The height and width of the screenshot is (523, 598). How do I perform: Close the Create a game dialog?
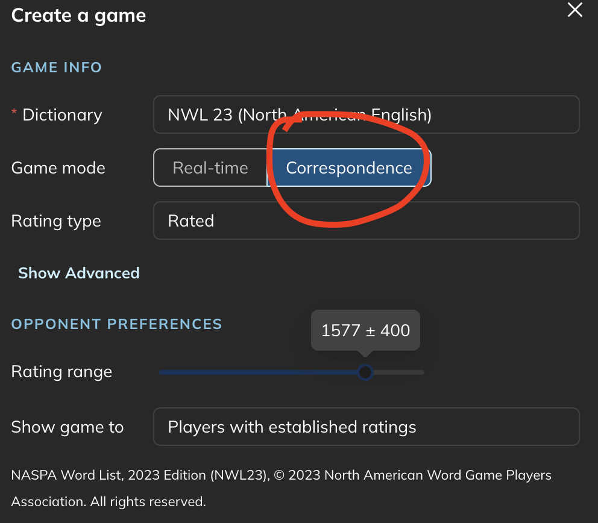tap(575, 10)
